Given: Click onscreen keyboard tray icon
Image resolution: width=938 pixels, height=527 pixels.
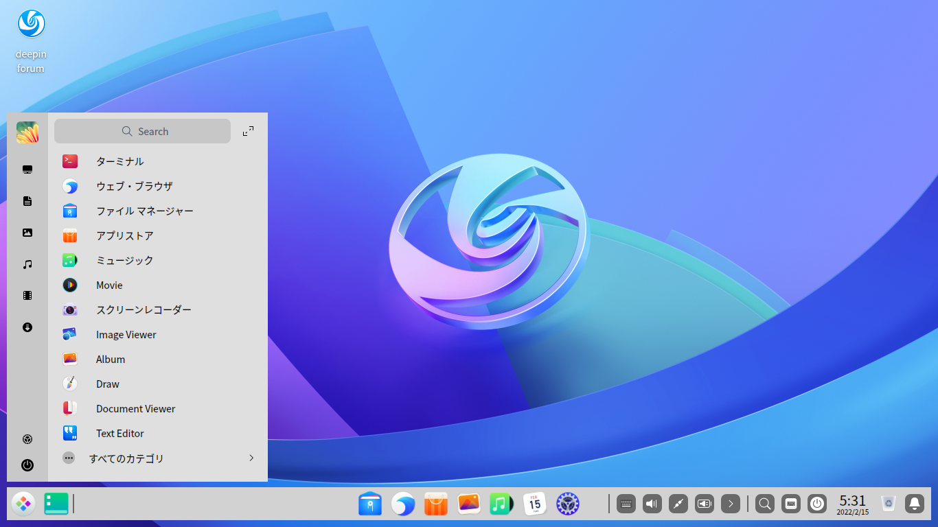Looking at the screenshot, I should point(626,504).
